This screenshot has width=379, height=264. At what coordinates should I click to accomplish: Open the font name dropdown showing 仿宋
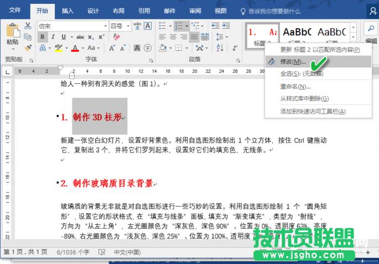[x=105, y=26]
